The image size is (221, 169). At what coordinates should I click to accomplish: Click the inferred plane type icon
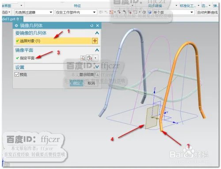(x=89, y=58)
